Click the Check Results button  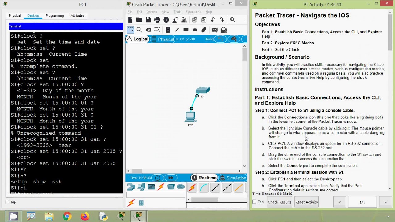coord(280,202)
